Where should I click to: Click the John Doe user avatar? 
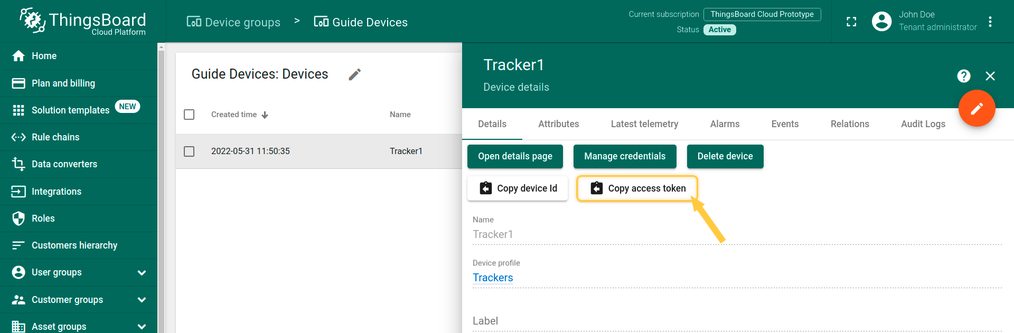pyautogui.click(x=881, y=22)
